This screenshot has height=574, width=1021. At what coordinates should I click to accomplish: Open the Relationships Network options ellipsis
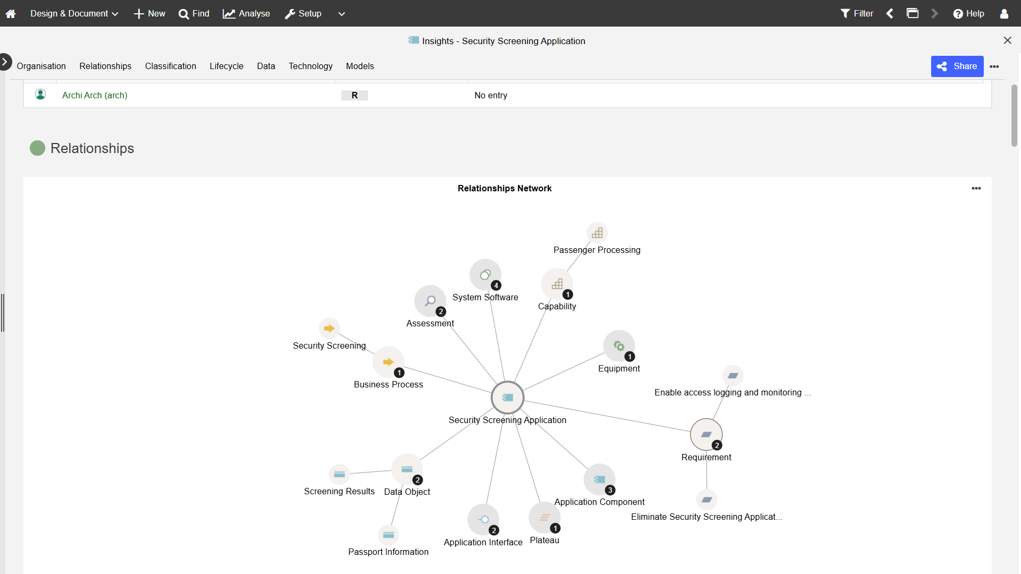(x=976, y=188)
